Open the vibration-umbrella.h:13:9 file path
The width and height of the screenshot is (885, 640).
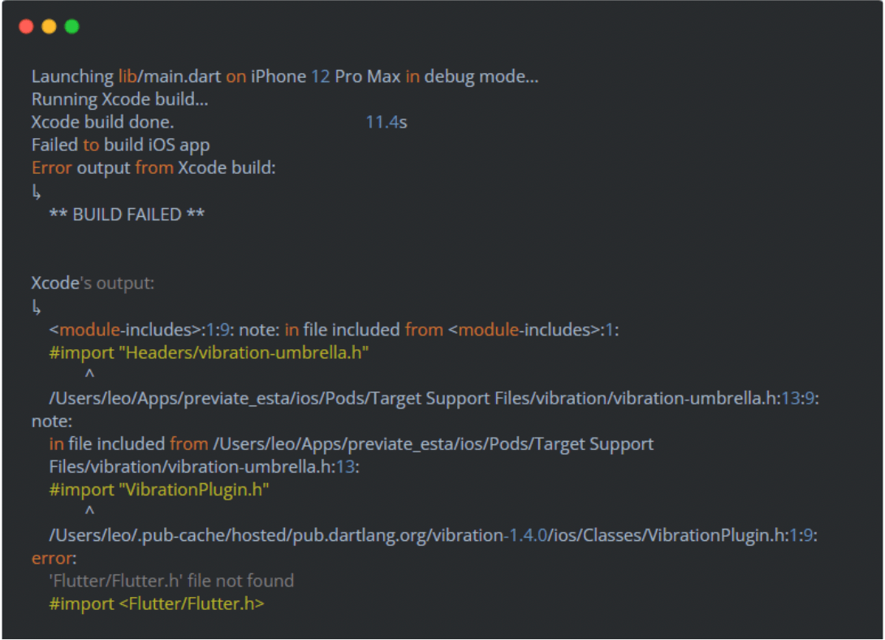430,398
